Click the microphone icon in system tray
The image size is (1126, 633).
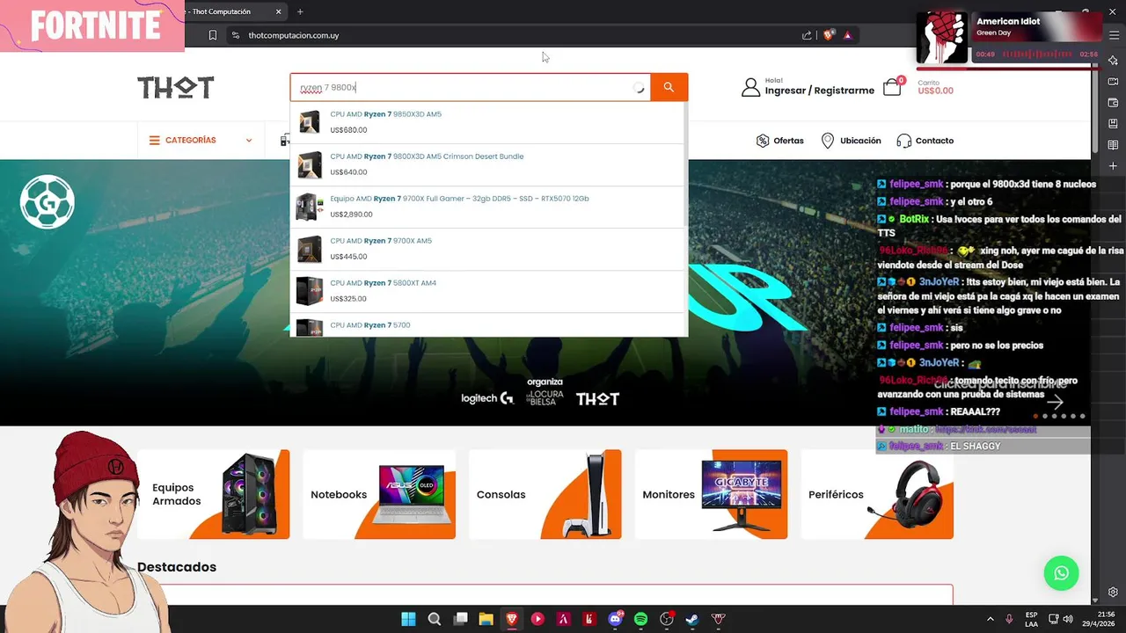click(1009, 619)
